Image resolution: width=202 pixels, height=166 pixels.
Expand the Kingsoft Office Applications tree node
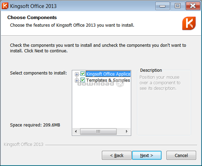click(x=77, y=74)
